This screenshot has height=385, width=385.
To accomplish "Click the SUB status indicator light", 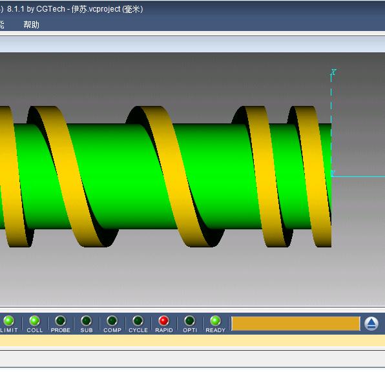I will 87,320.
